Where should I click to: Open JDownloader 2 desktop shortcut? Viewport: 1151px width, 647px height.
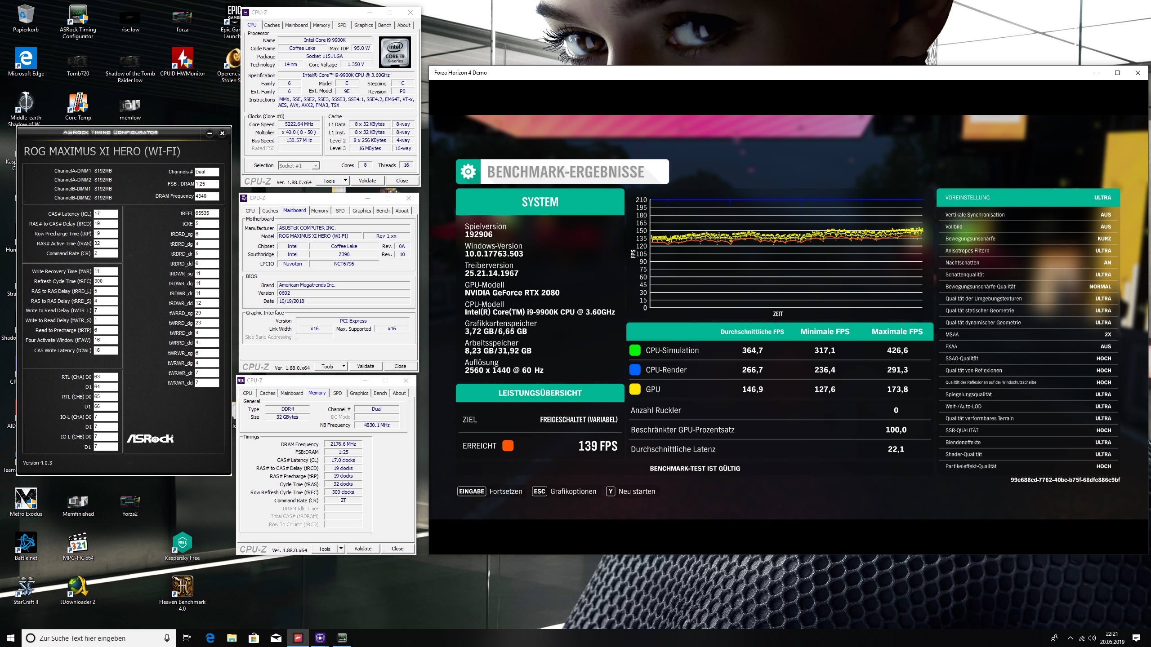point(78,587)
